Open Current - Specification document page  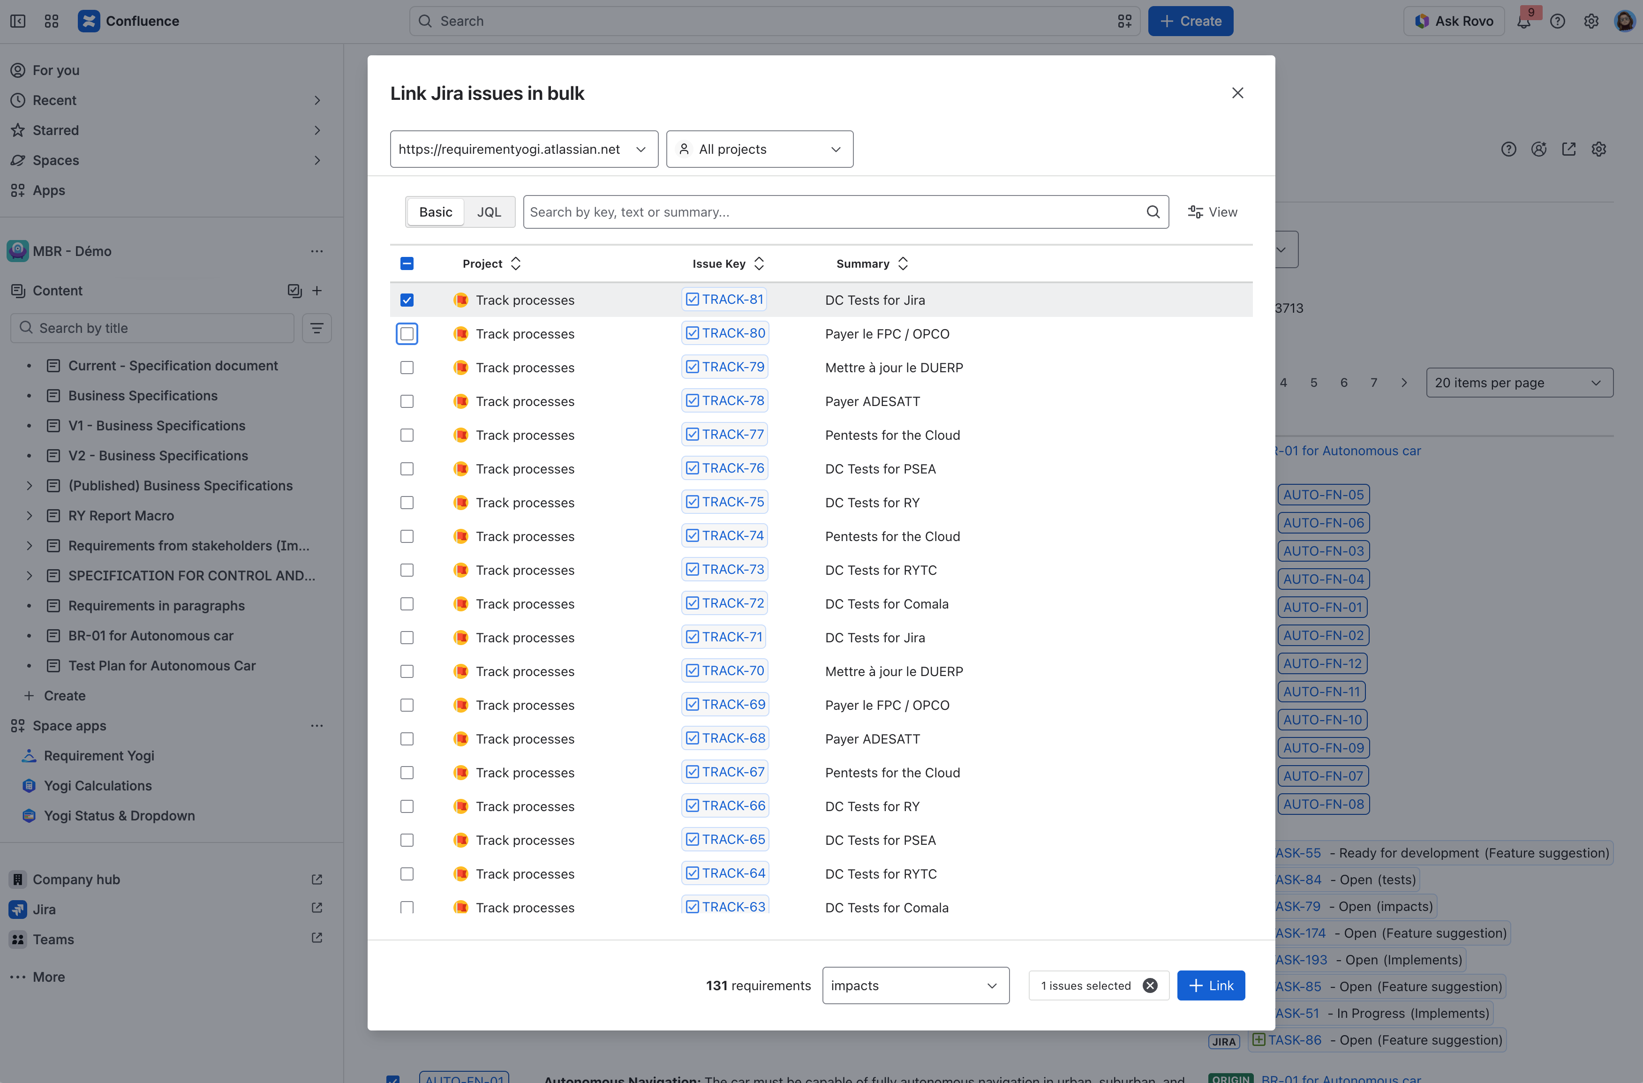point(173,366)
